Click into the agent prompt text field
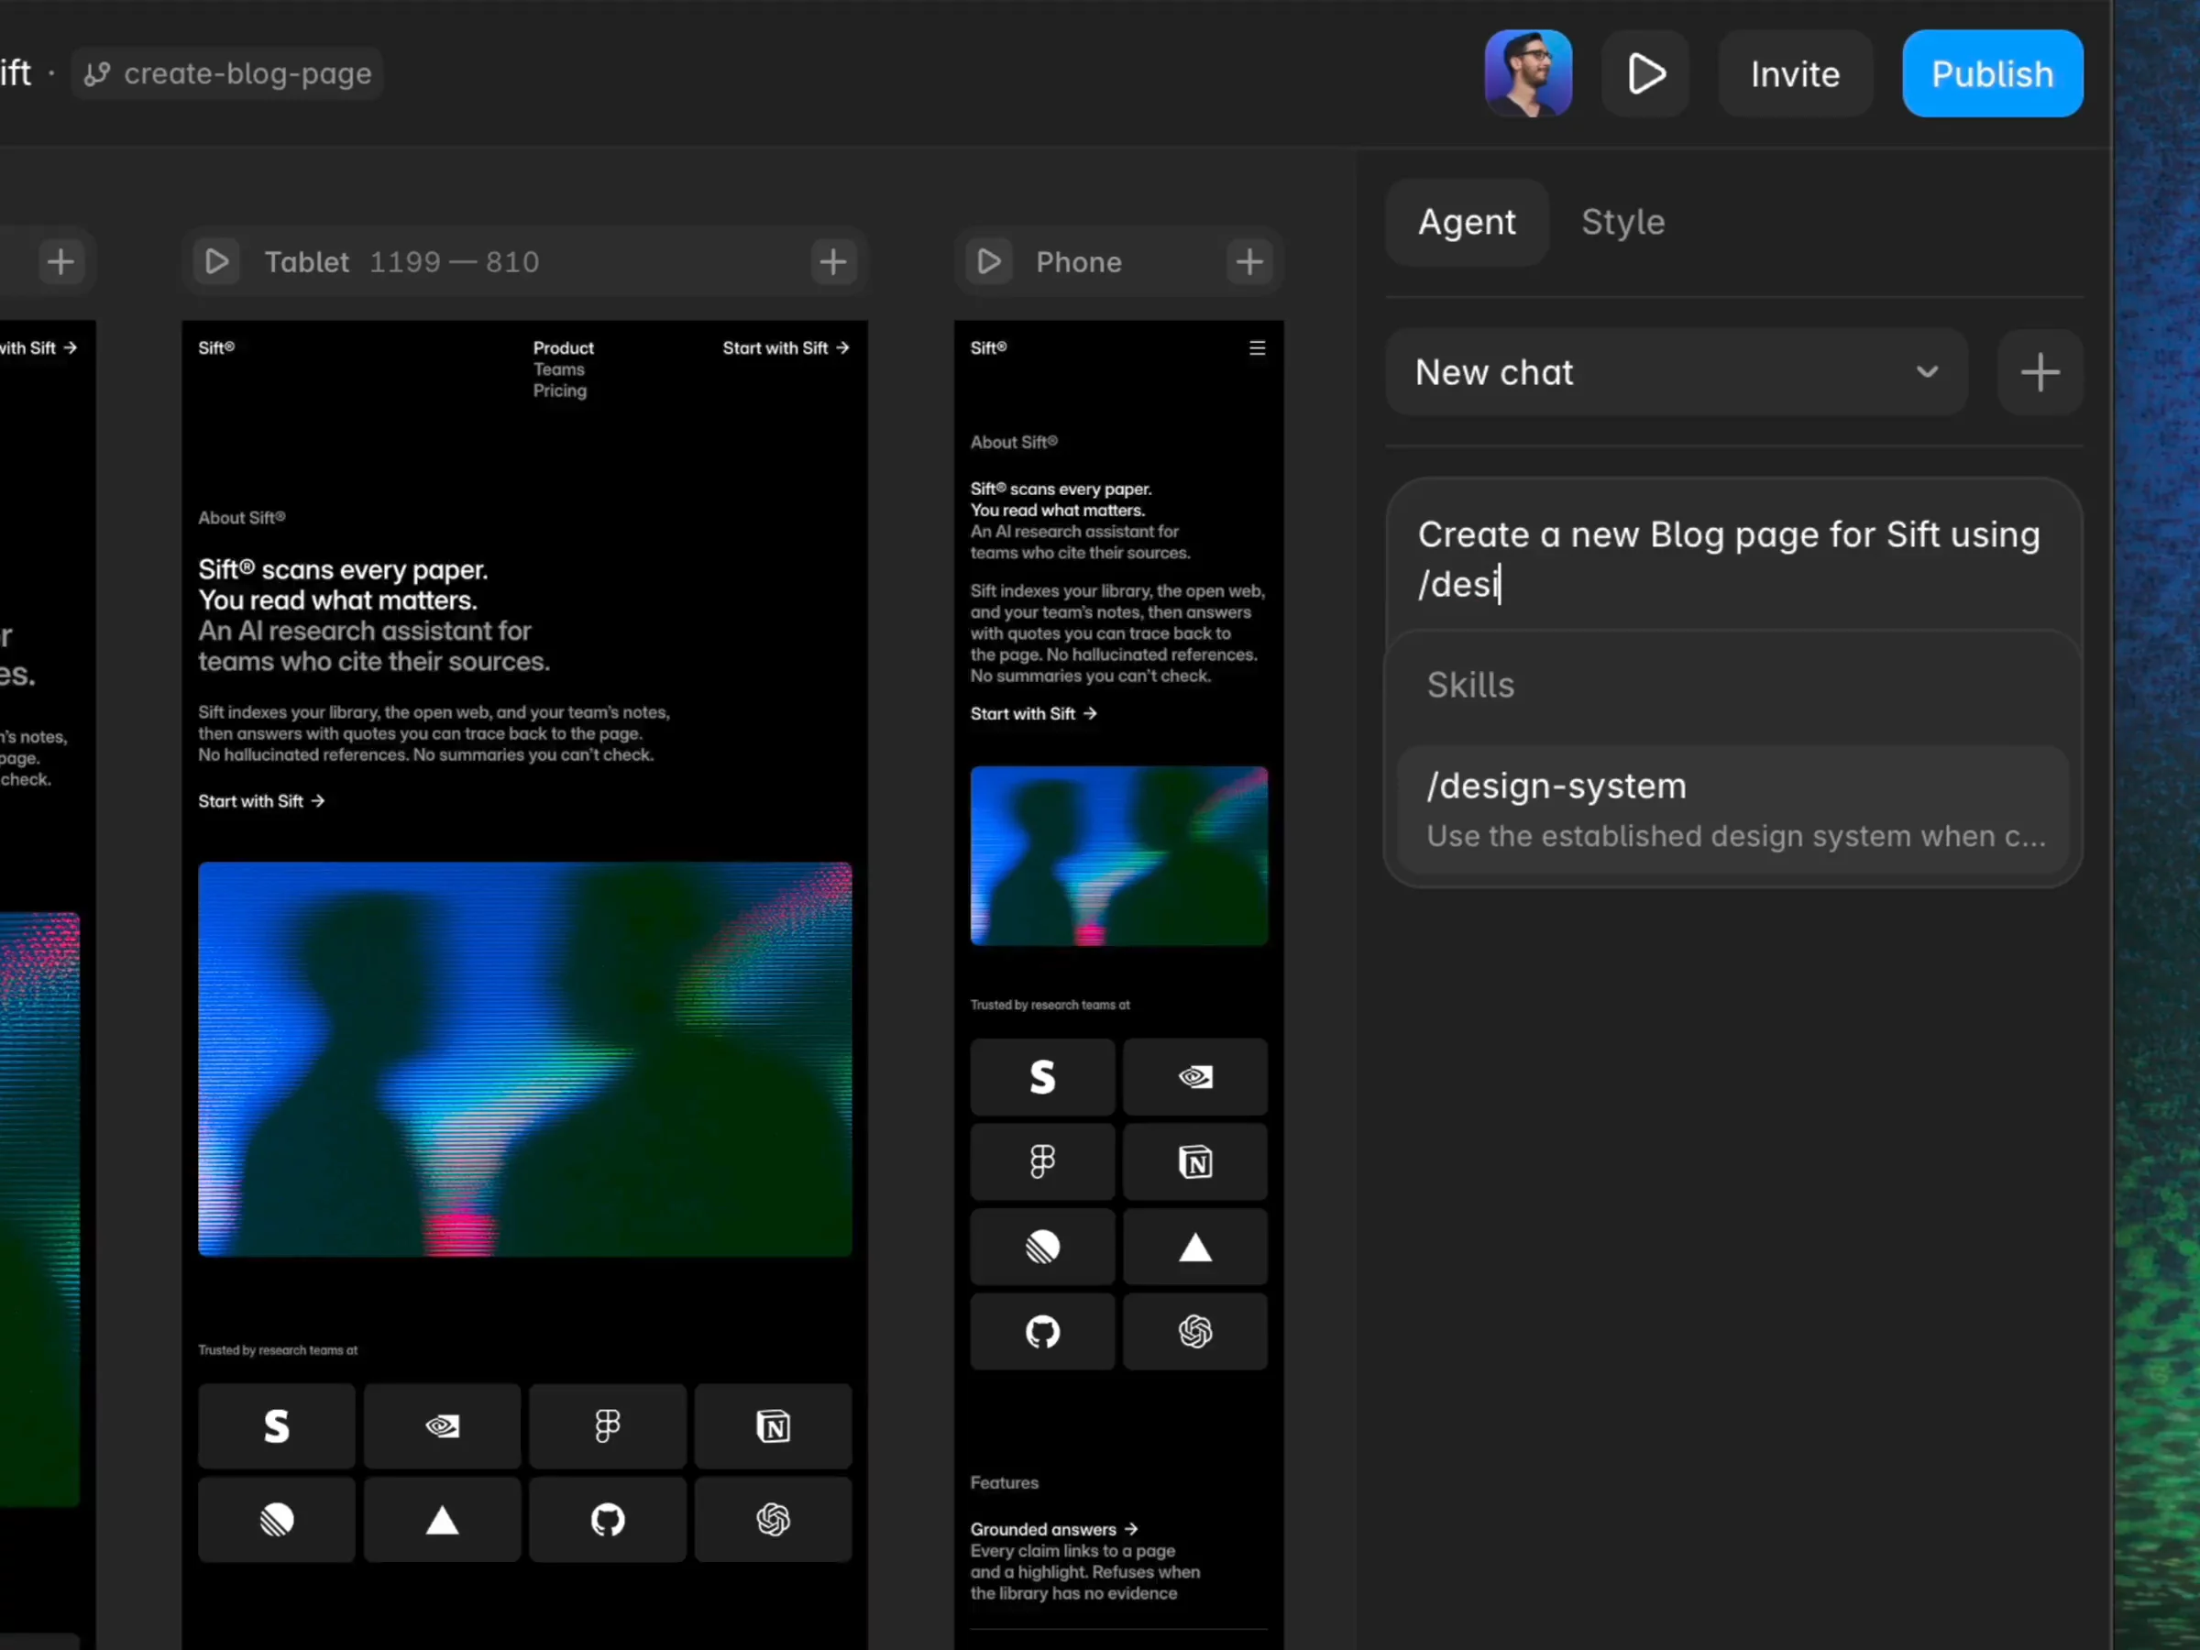This screenshot has width=2200, height=1650. 1733,559
